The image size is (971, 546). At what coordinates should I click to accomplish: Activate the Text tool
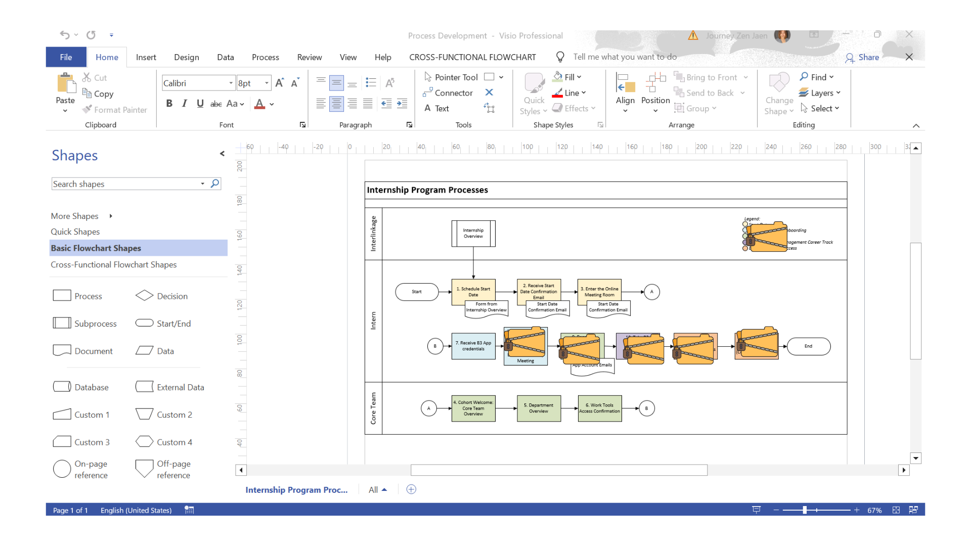click(437, 108)
